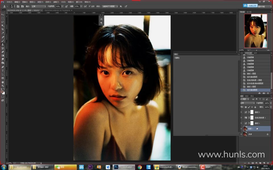Select the Dodge tool
This screenshot has width=273, height=170.
point(3,63)
